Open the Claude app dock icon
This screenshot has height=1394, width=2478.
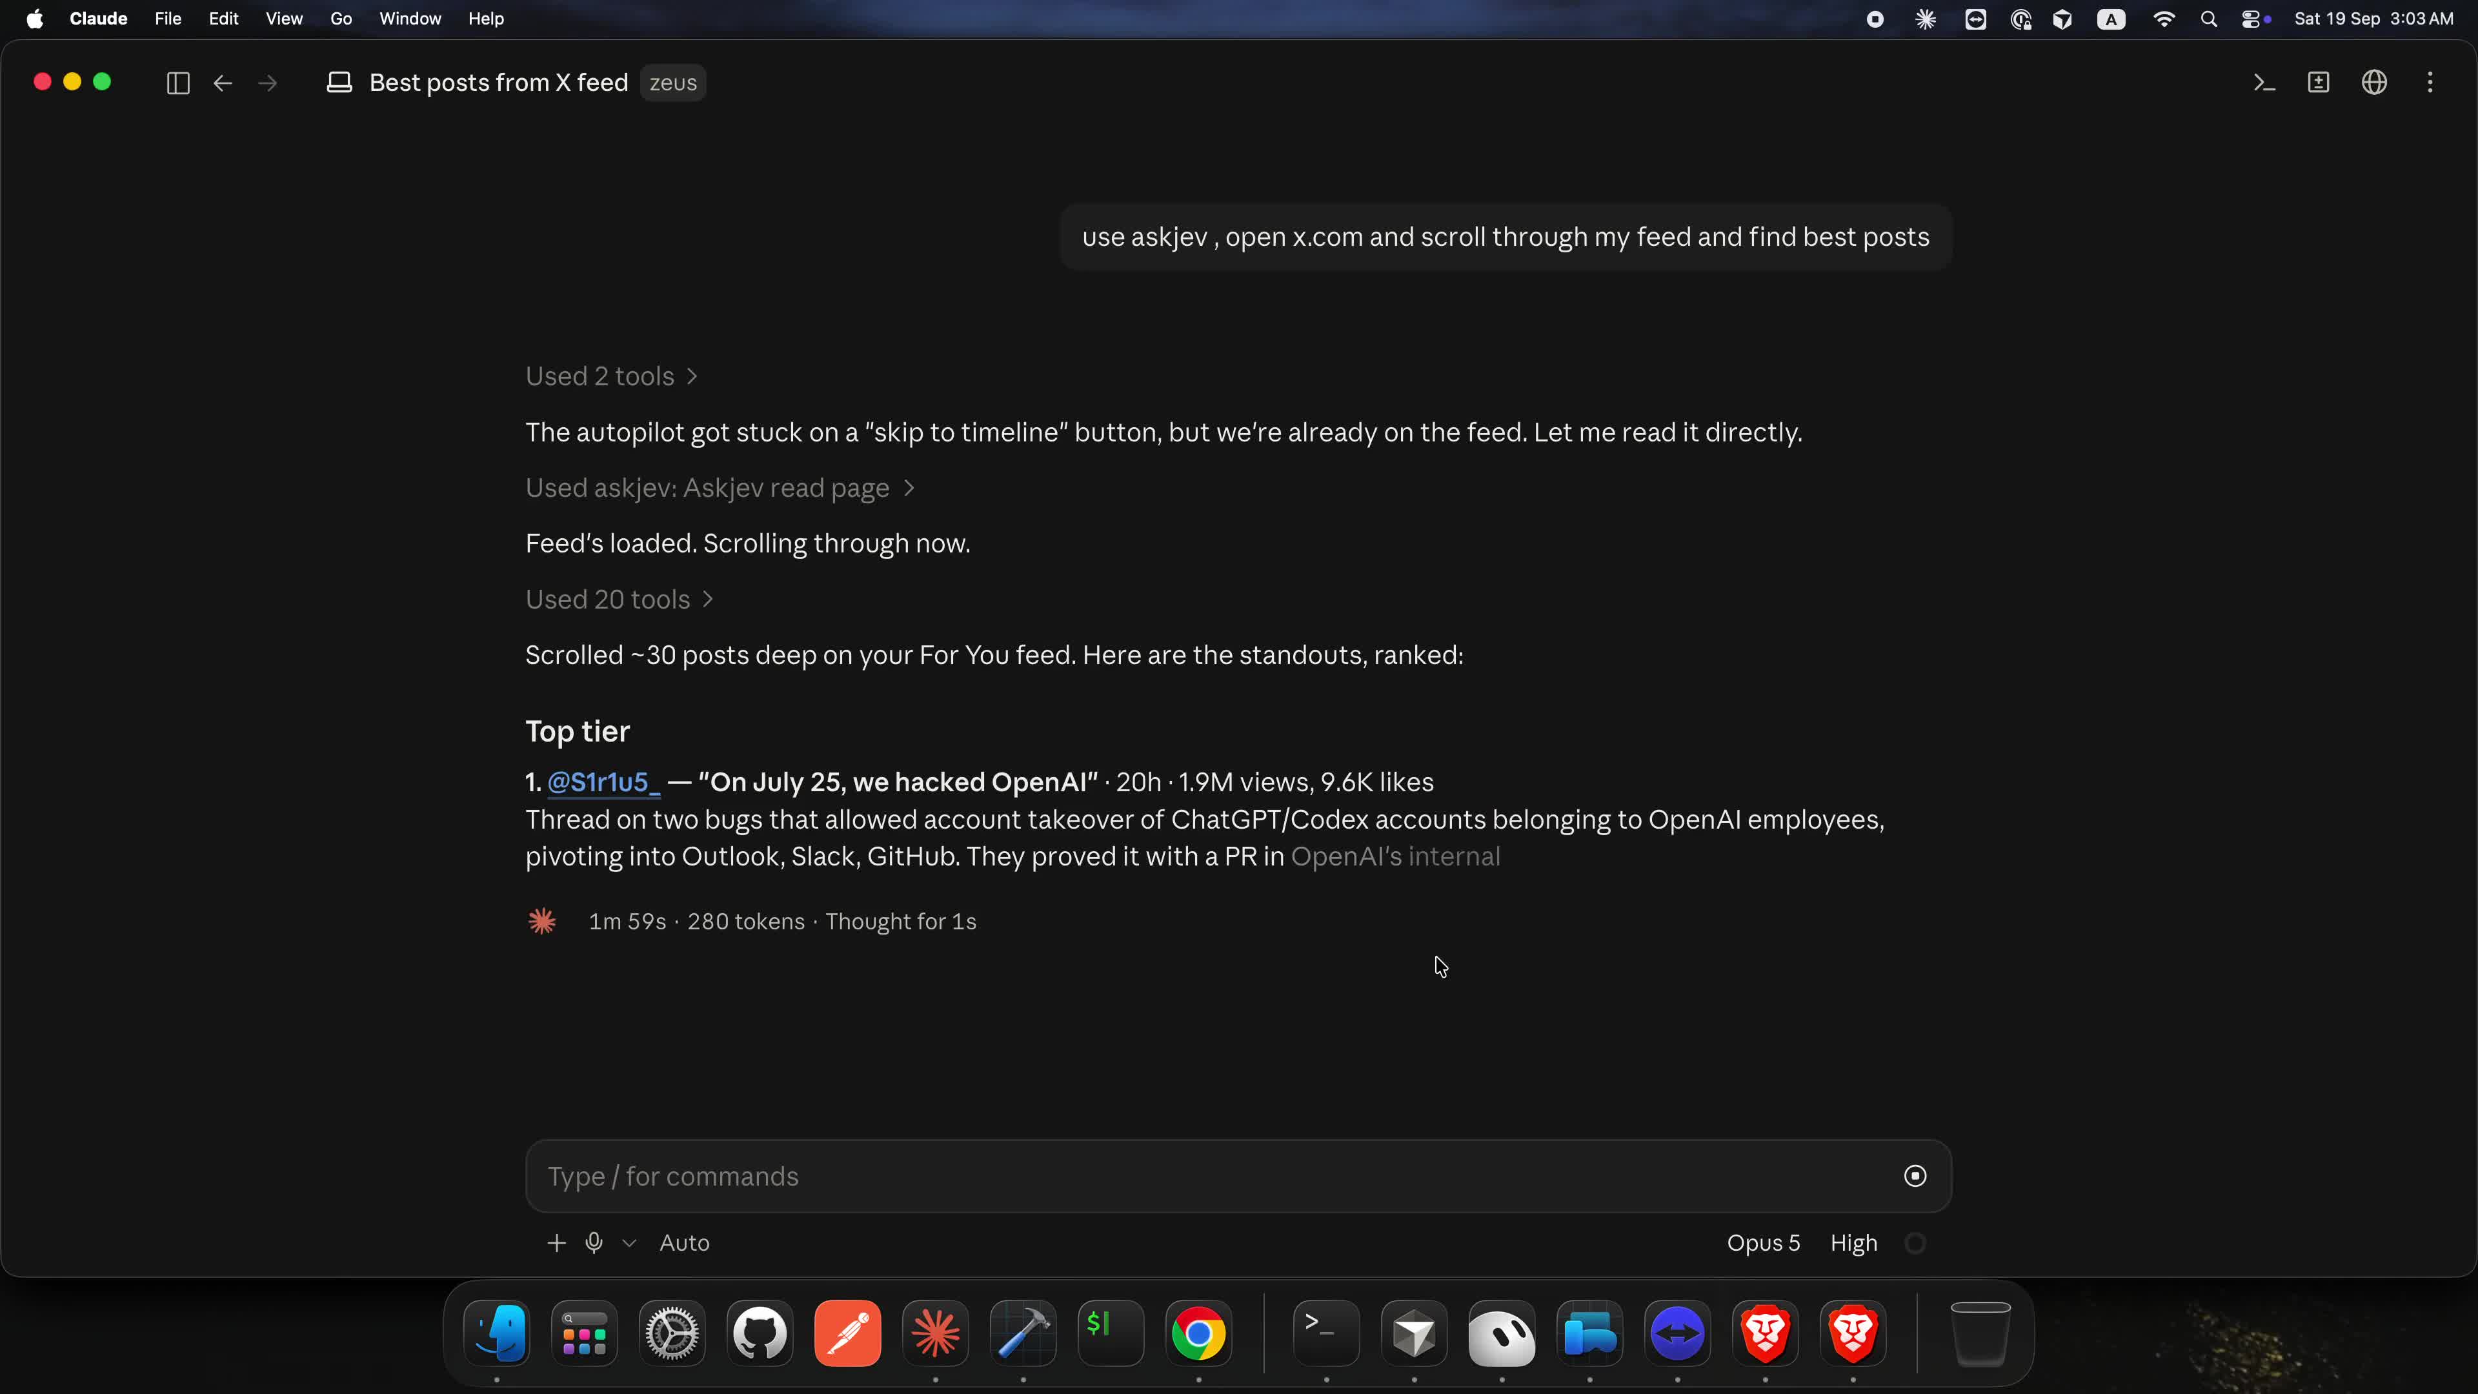coord(935,1333)
